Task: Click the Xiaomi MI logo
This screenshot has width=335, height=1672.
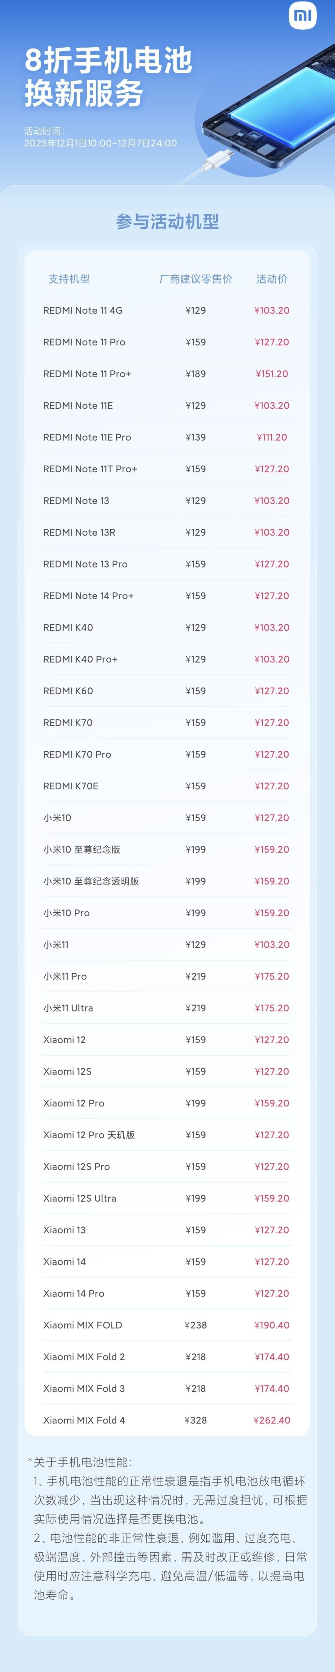Action: tap(303, 17)
